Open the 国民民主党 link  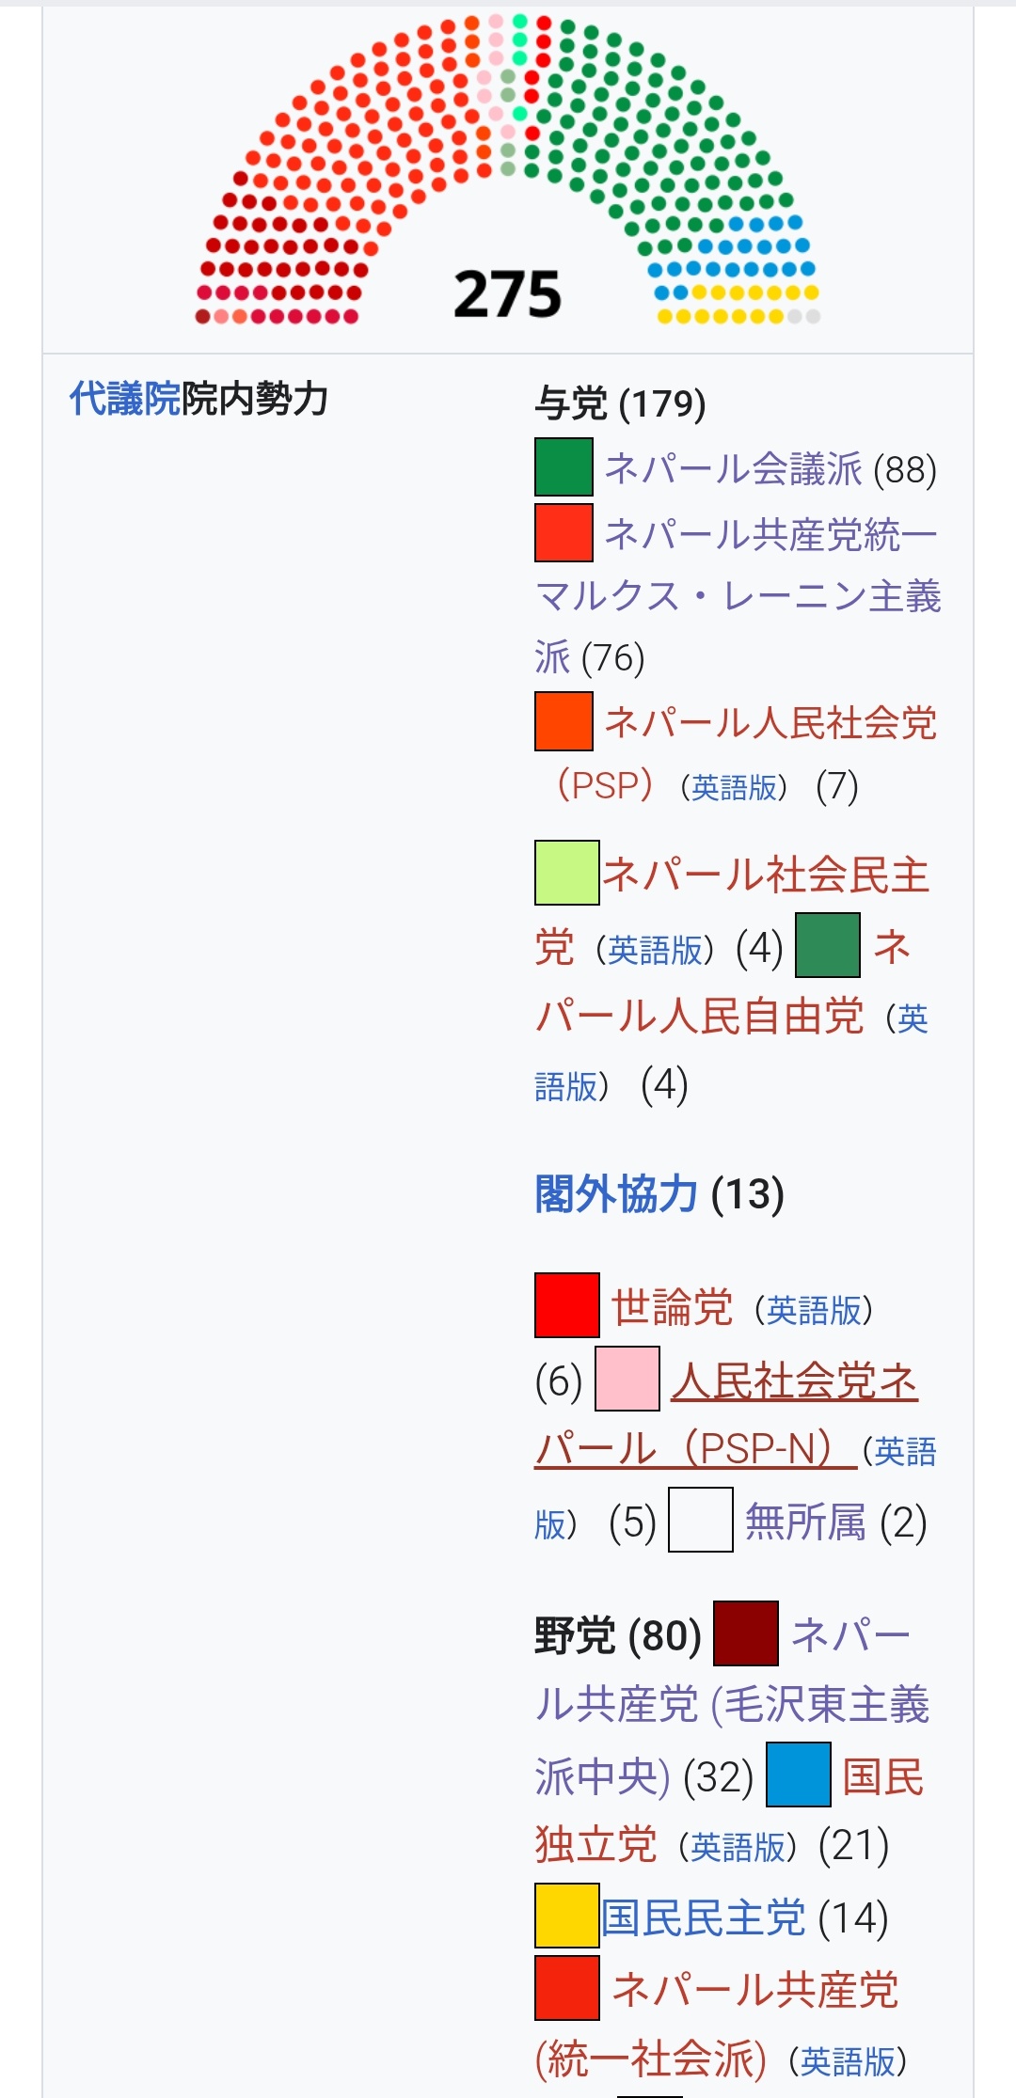703,1917
